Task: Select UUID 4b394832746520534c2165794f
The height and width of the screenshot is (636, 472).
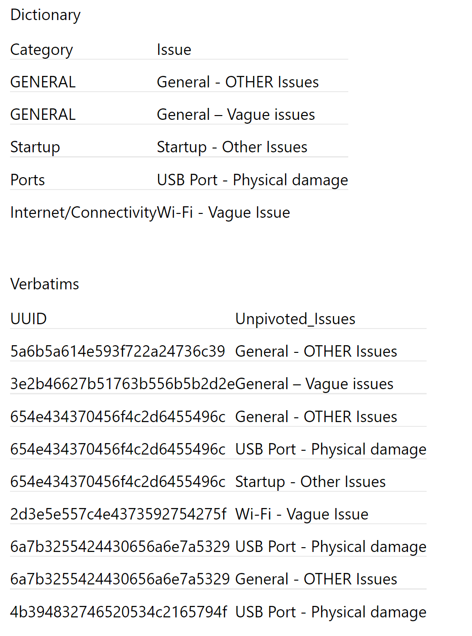Action: pyautogui.click(x=118, y=612)
